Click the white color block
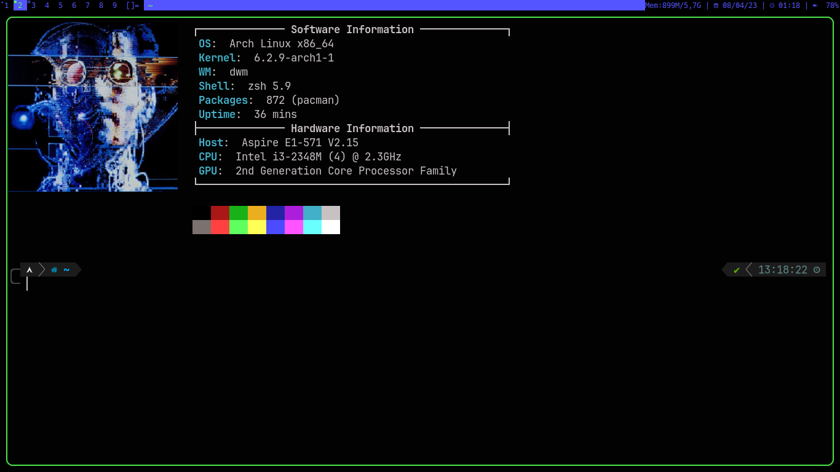Screen dimensions: 840x472 pos(331,227)
